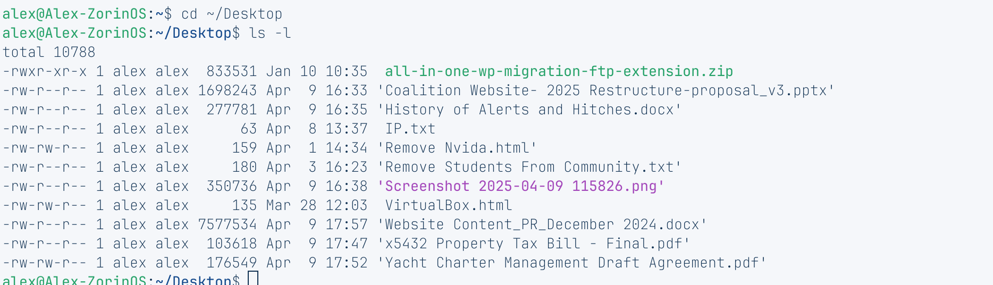
Task: Click the terminal cursor at the last prompt
Action: tap(253, 278)
